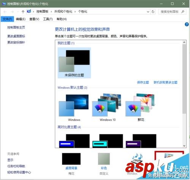Expand address bar history dropdown
This screenshot has width=190, height=180.
click(x=148, y=12)
